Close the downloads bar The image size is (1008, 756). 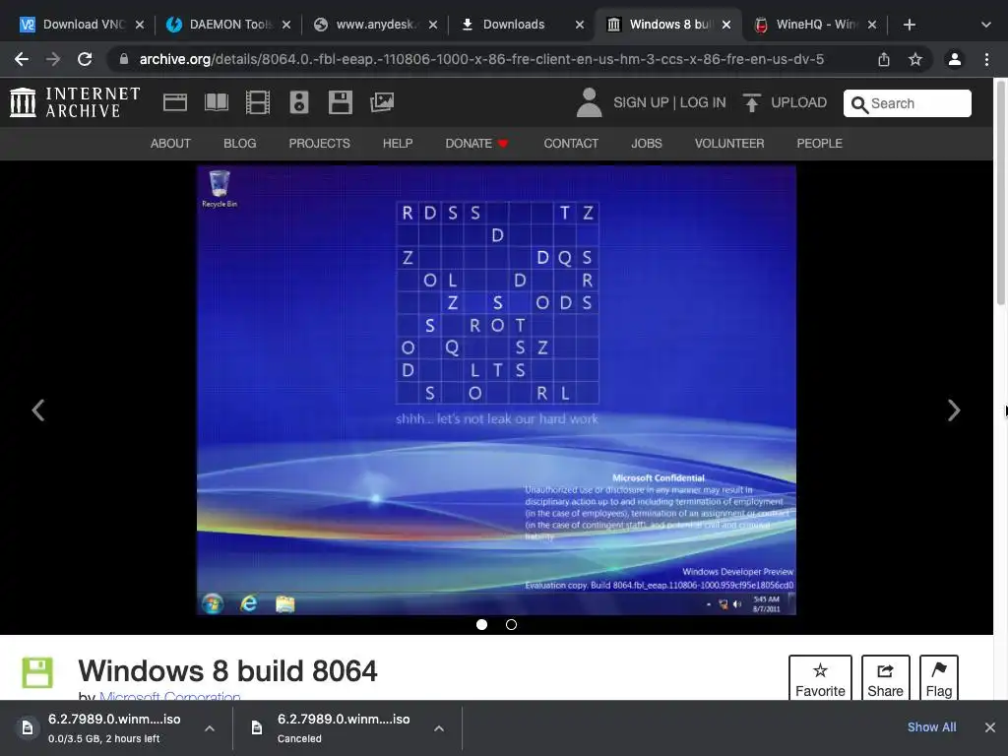(990, 727)
